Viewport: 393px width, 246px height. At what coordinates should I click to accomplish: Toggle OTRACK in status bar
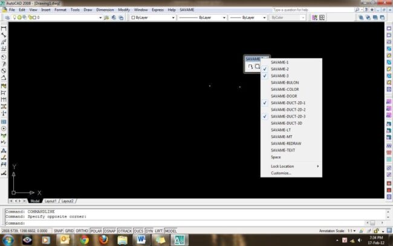tap(125, 231)
